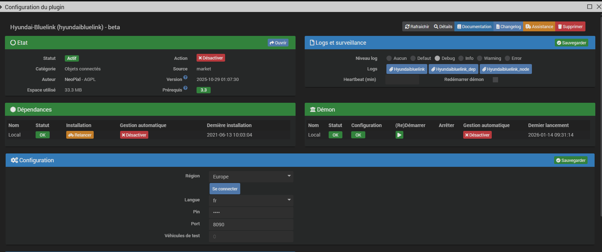
Task: Open the plugin Détails magnifier button
Action: click(x=443, y=27)
